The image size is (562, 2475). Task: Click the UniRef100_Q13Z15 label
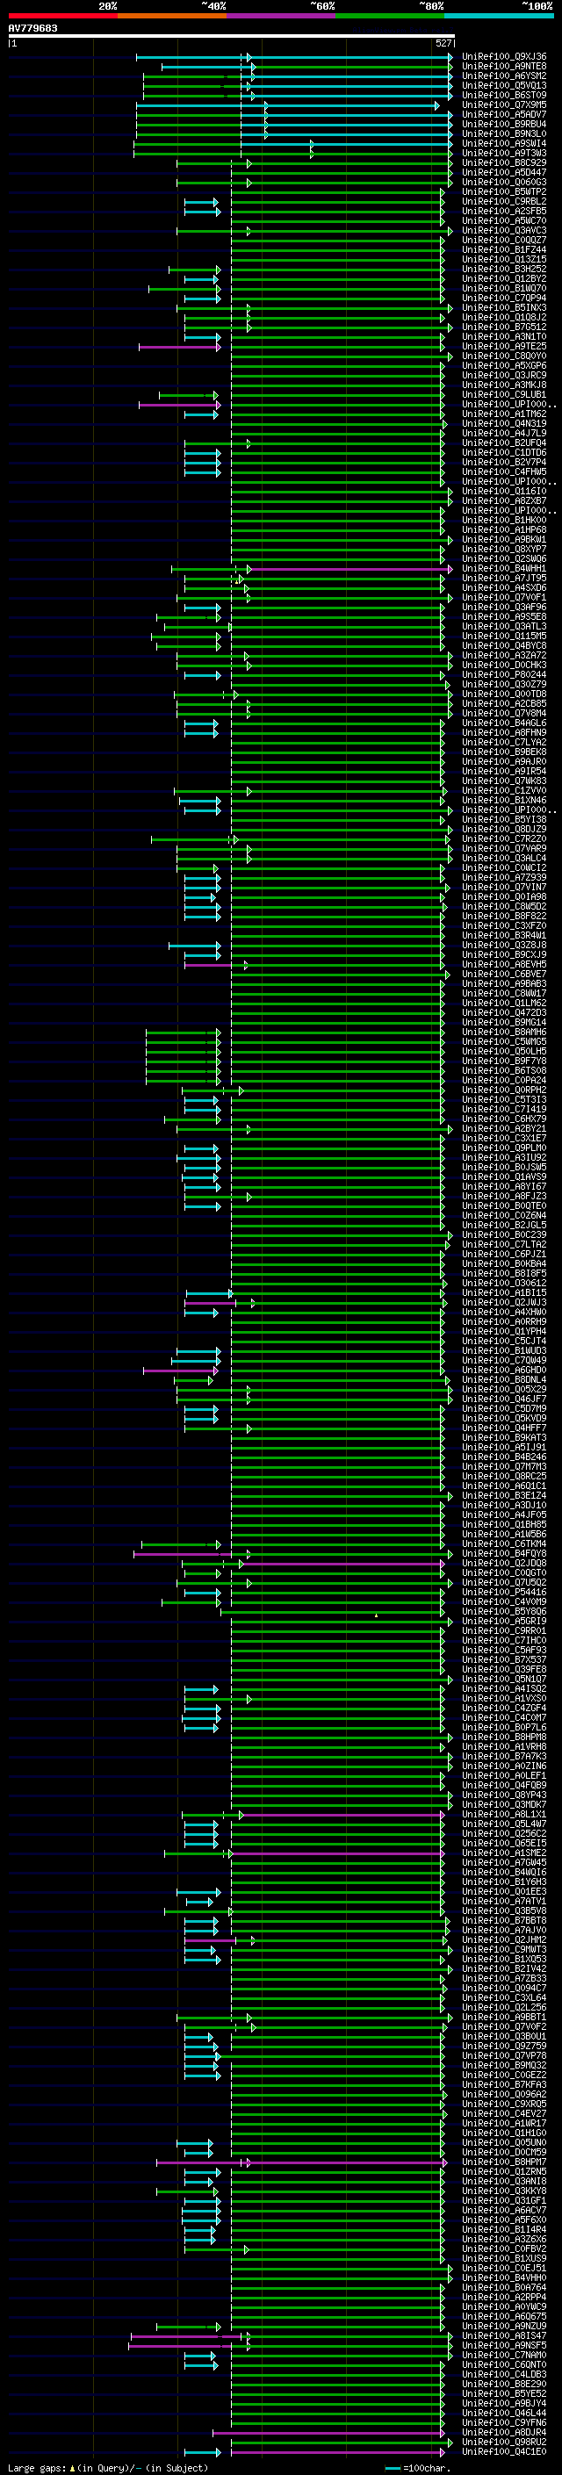click(x=504, y=259)
